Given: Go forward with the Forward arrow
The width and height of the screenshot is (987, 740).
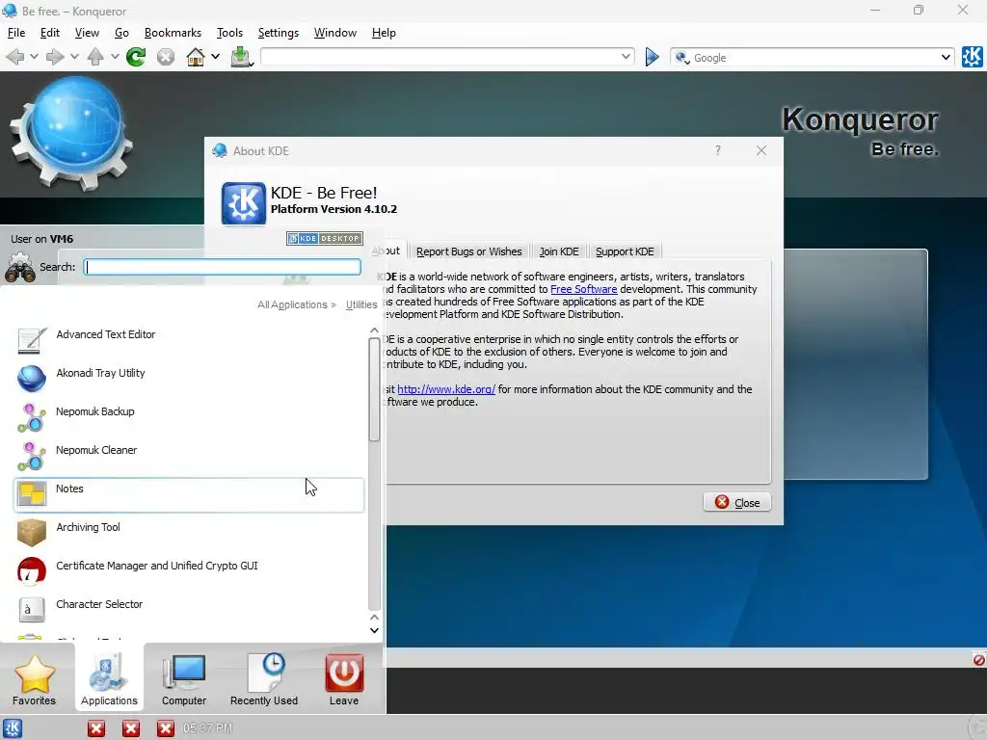Looking at the screenshot, I should [55, 57].
